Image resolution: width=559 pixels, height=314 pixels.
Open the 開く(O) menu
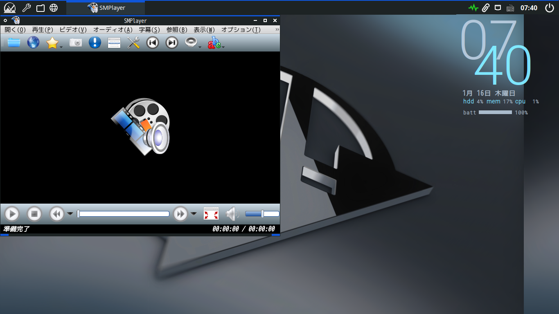tap(15, 30)
